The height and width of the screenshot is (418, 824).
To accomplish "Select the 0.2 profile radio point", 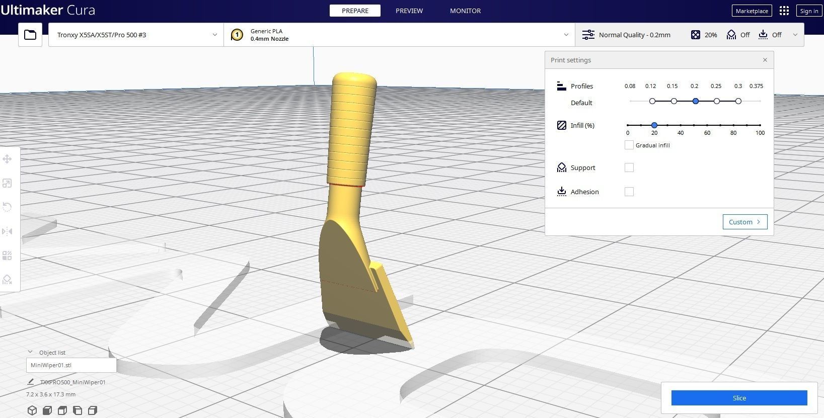I will (x=696, y=101).
